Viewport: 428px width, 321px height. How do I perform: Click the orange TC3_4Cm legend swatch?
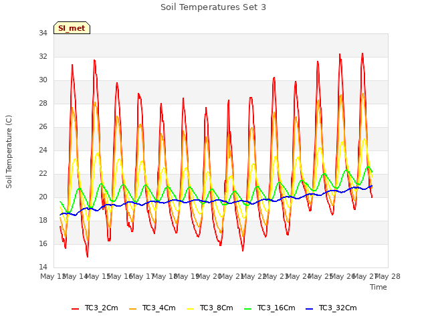tap(132, 309)
